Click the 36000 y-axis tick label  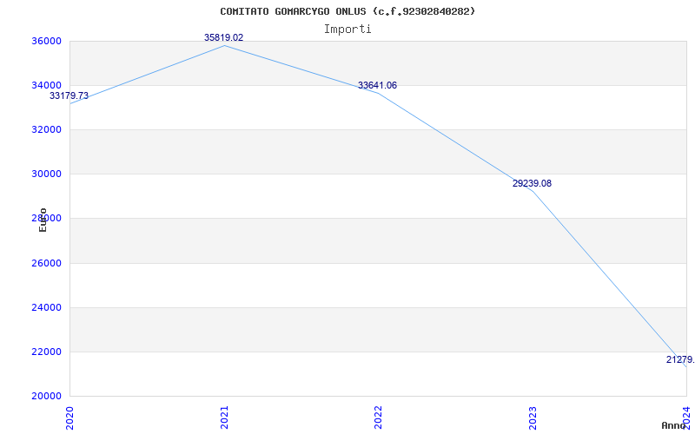[x=46, y=41]
